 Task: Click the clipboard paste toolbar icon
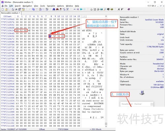click(x=40, y=10)
